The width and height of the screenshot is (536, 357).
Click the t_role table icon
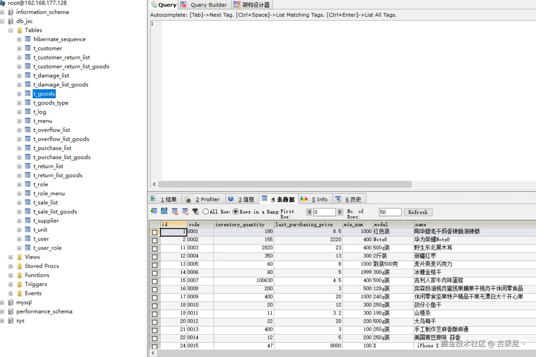[28, 184]
